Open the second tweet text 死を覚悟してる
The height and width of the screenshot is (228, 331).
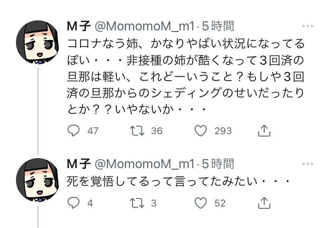point(178,181)
